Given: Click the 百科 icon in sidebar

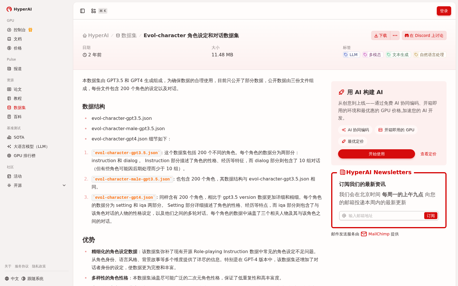Looking at the screenshot, I should [9, 117].
